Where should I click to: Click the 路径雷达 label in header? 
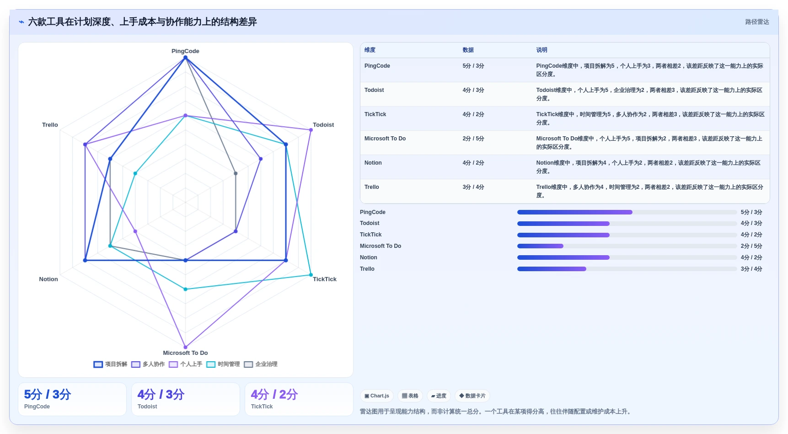click(x=757, y=22)
